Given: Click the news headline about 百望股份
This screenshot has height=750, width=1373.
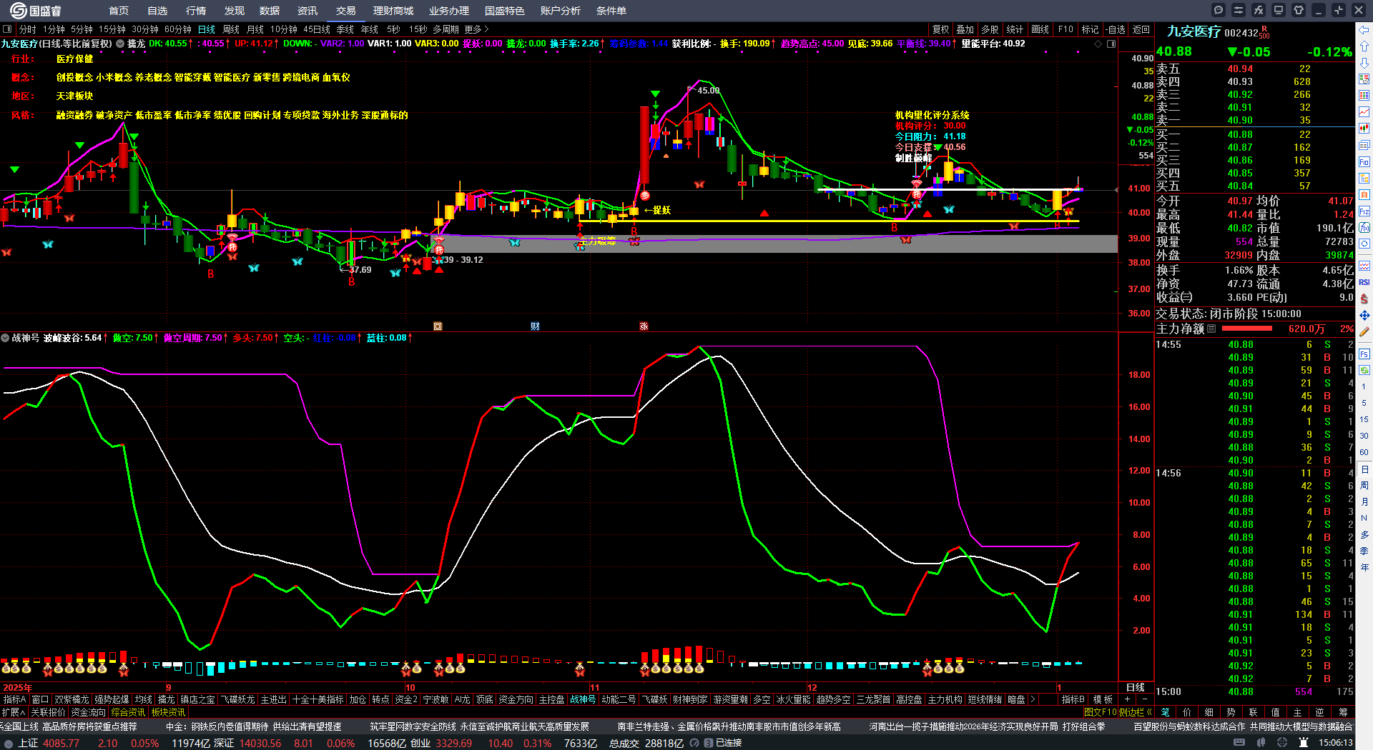Looking at the screenshot, I should click(1244, 726).
